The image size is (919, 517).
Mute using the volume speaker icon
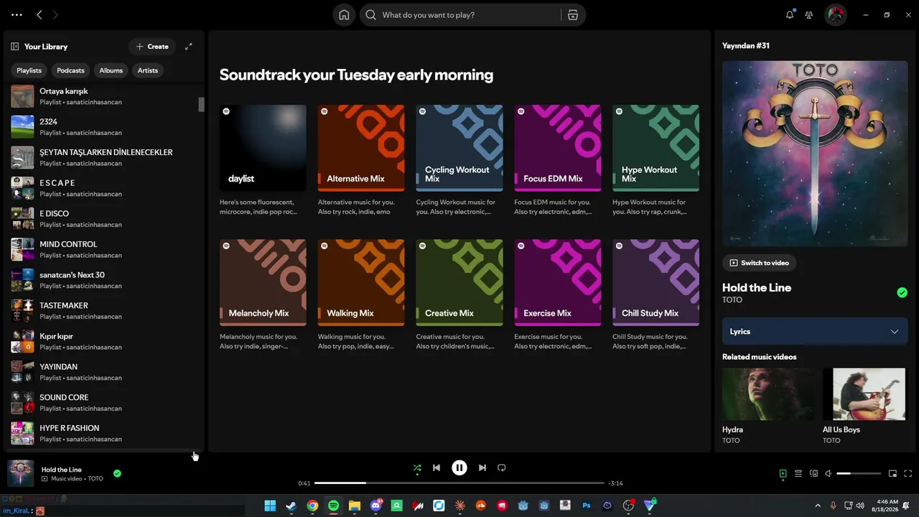828,474
